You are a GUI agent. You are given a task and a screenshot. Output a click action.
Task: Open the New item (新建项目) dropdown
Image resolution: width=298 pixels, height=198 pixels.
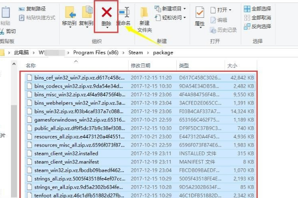click(170, 8)
